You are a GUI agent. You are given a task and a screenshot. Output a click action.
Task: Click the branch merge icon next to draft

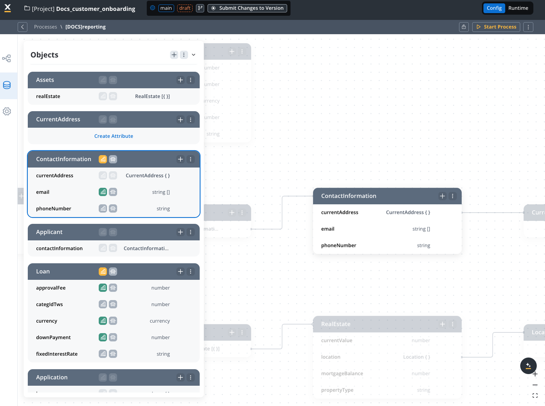tap(200, 8)
